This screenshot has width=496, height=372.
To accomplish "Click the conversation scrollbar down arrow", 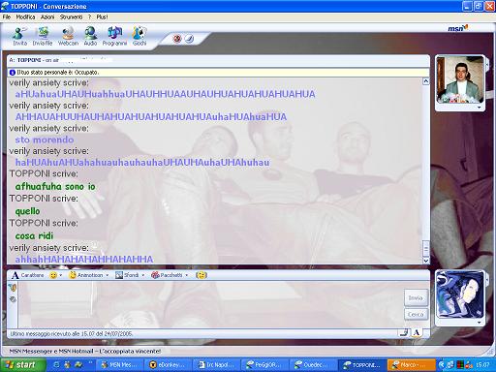I will click(425, 261).
